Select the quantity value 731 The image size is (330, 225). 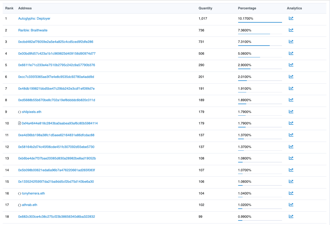[201, 42]
